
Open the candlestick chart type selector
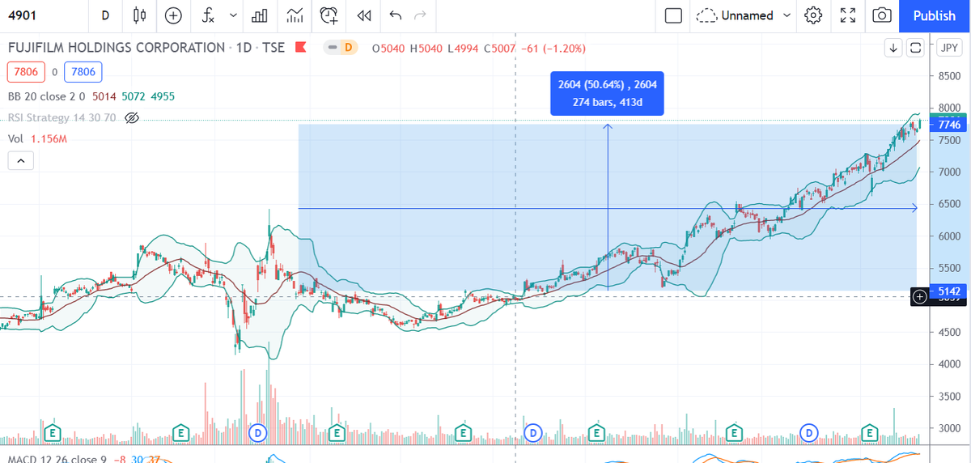[138, 15]
